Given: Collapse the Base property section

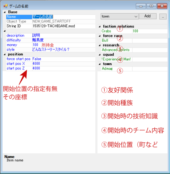Looking at the screenshot, I should 4,12.
